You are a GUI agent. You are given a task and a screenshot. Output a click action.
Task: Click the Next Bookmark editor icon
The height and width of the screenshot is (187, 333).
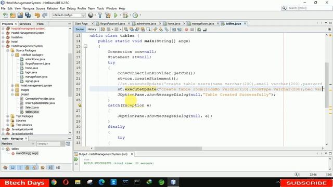[161, 30]
